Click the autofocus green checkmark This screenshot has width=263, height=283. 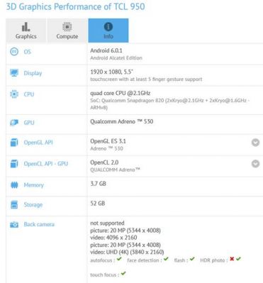click(119, 259)
